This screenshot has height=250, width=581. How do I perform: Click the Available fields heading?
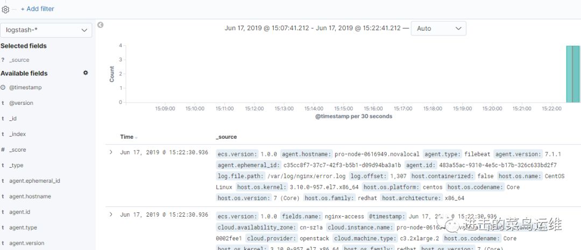(24, 73)
